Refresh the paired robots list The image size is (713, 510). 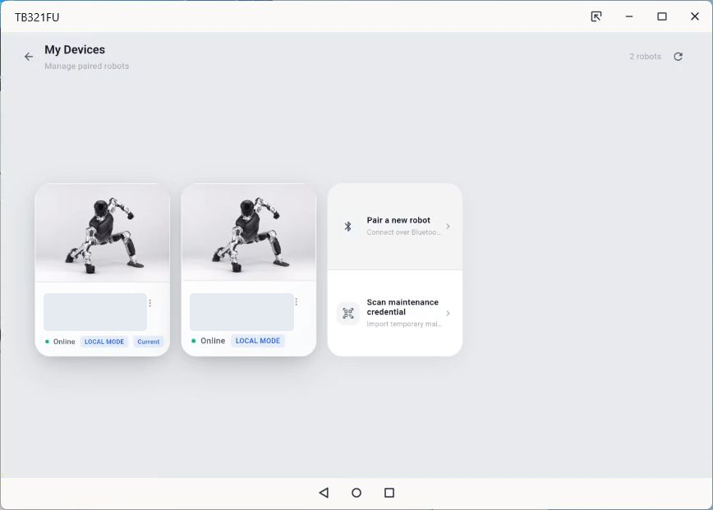tap(678, 57)
